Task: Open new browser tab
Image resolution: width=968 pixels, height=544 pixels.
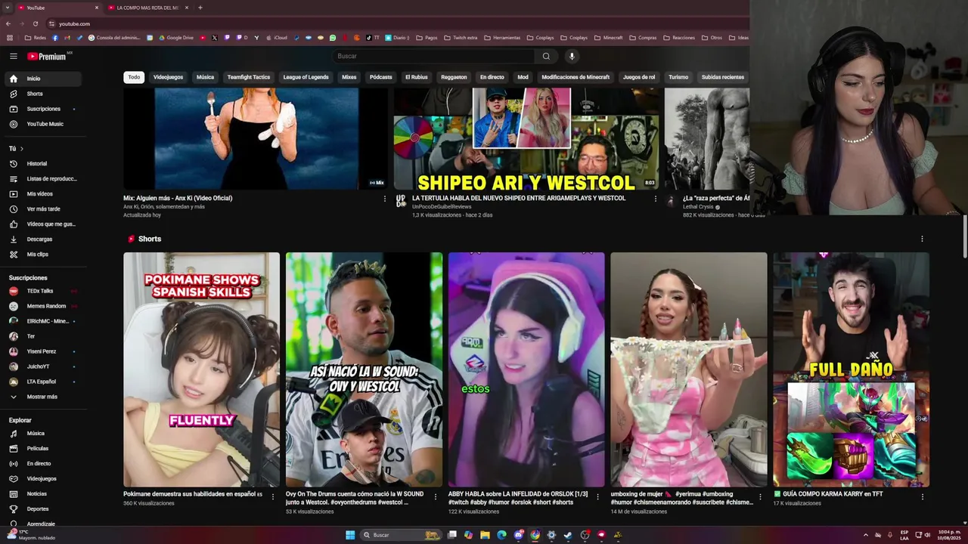Action: 200,8
